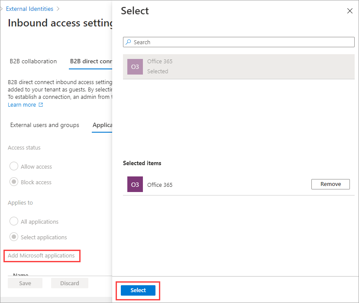
Task: Choose the All applications option
Action: tap(13, 221)
